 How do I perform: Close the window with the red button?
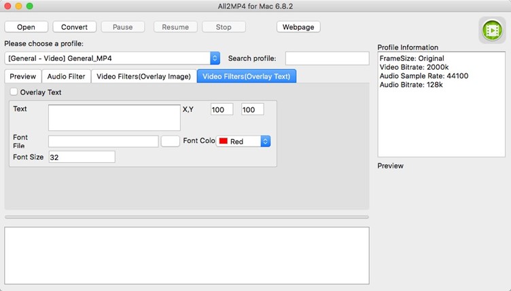pos(7,6)
